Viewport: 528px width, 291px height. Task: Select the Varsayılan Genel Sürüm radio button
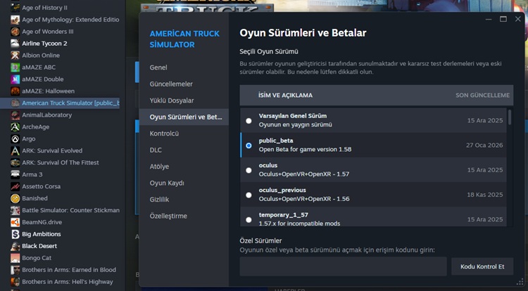click(x=249, y=120)
